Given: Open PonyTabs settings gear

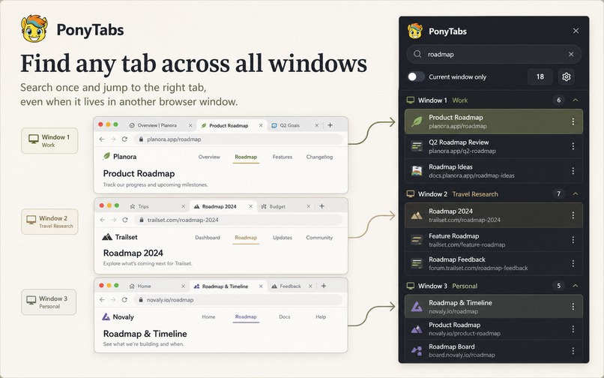Looking at the screenshot, I should point(566,76).
